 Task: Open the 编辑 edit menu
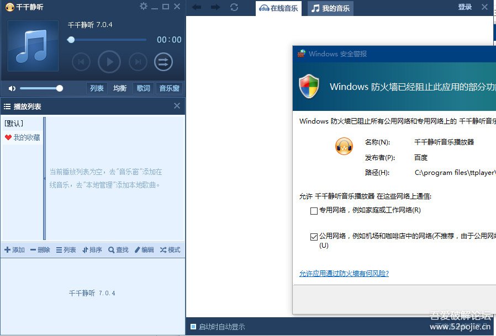coord(144,250)
